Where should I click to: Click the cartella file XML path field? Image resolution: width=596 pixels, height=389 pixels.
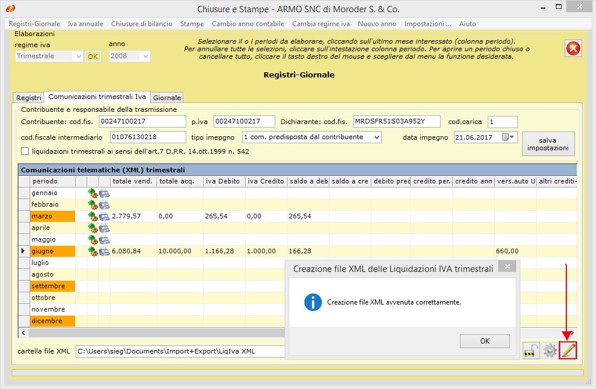[x=180, y=351]
